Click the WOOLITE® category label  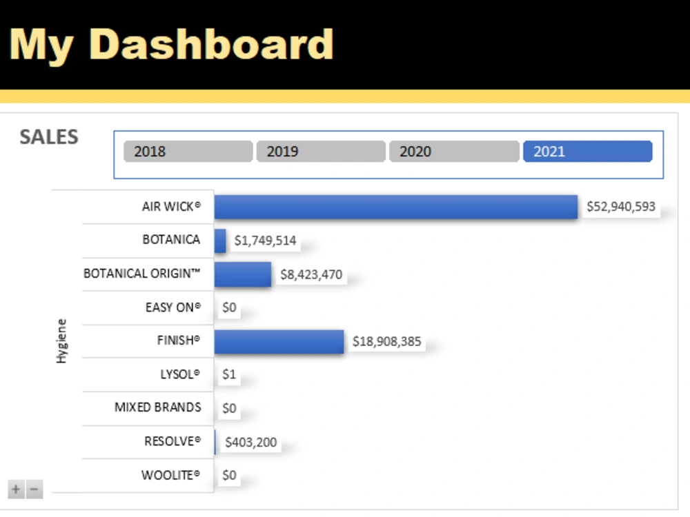(x=172, y=475)
